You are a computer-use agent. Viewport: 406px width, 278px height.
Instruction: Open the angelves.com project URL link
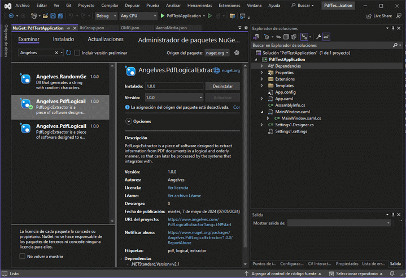(199, 222)
